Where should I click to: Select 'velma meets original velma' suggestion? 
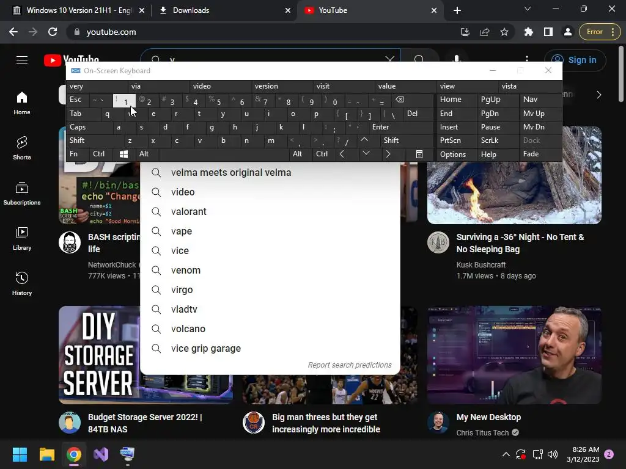[270, 172]
